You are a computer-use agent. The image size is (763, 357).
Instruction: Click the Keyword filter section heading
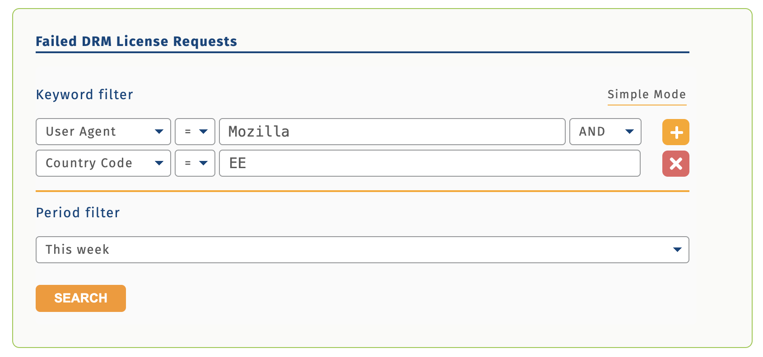[x=84, y=95]
